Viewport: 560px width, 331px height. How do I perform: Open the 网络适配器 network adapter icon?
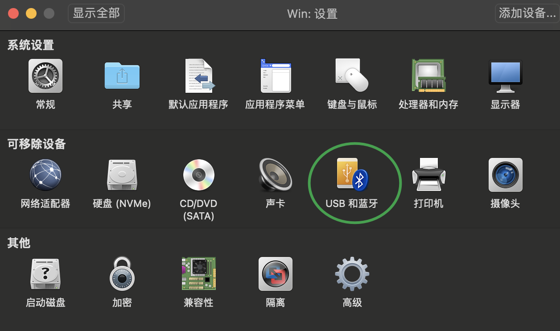45,175
